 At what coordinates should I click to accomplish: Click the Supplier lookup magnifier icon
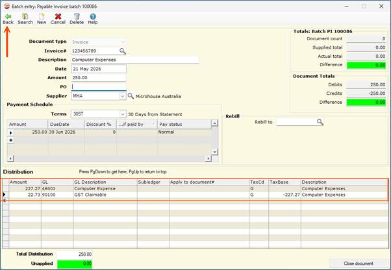(131, 96)
